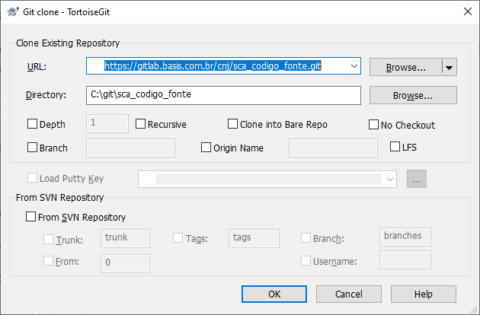Open the Browse split-button arrow next to URL

449,67
